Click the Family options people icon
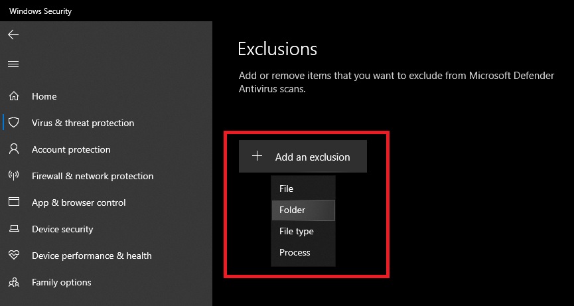This screenshot has width=574, height=306. tap(13, 282)
